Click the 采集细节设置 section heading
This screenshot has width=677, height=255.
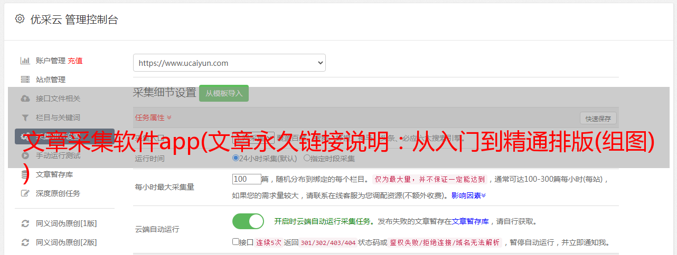(165, 93)
